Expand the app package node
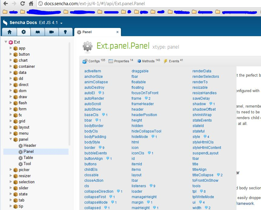Screen dimensions: 261x210 click(x=11, y=48)
